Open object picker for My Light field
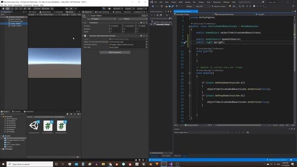 147,47
